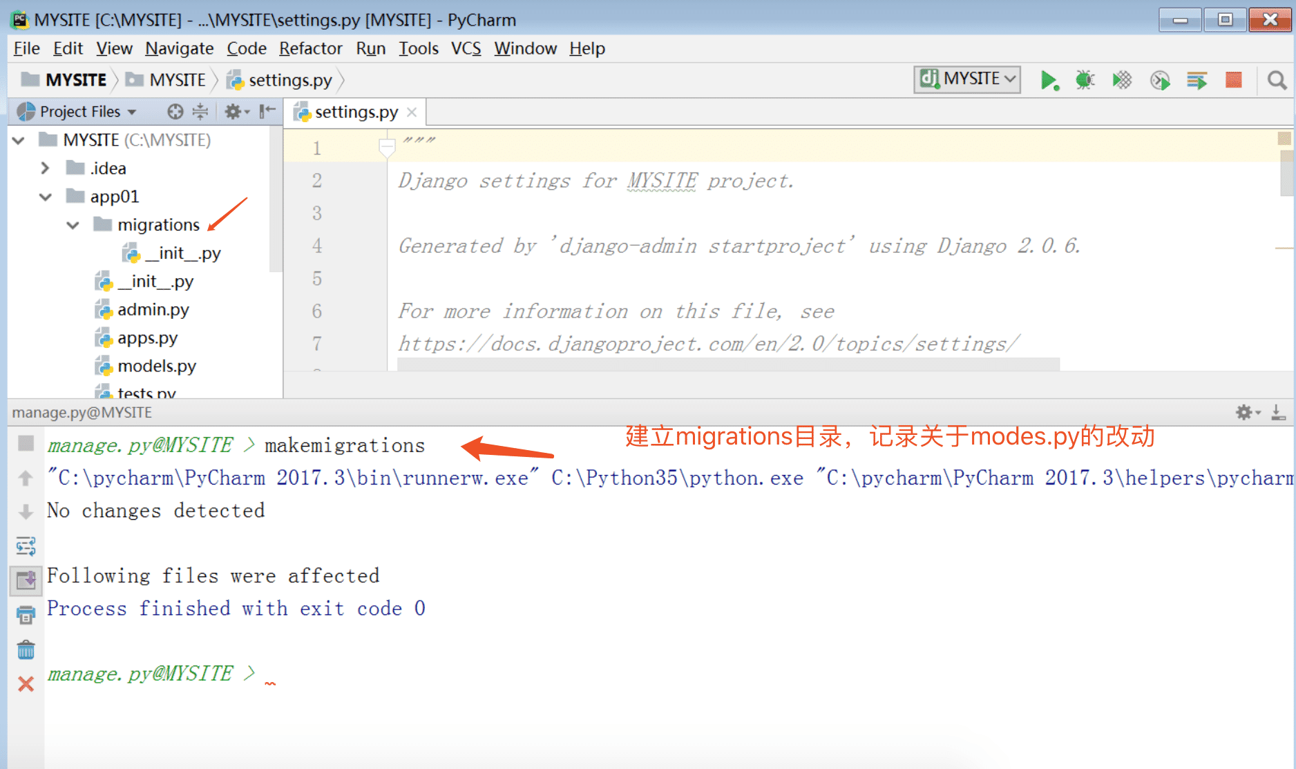Toggle soft-wrap icon in console sidebar
1296x769 pixels.
pyautogui.click(x=26, y=546)
